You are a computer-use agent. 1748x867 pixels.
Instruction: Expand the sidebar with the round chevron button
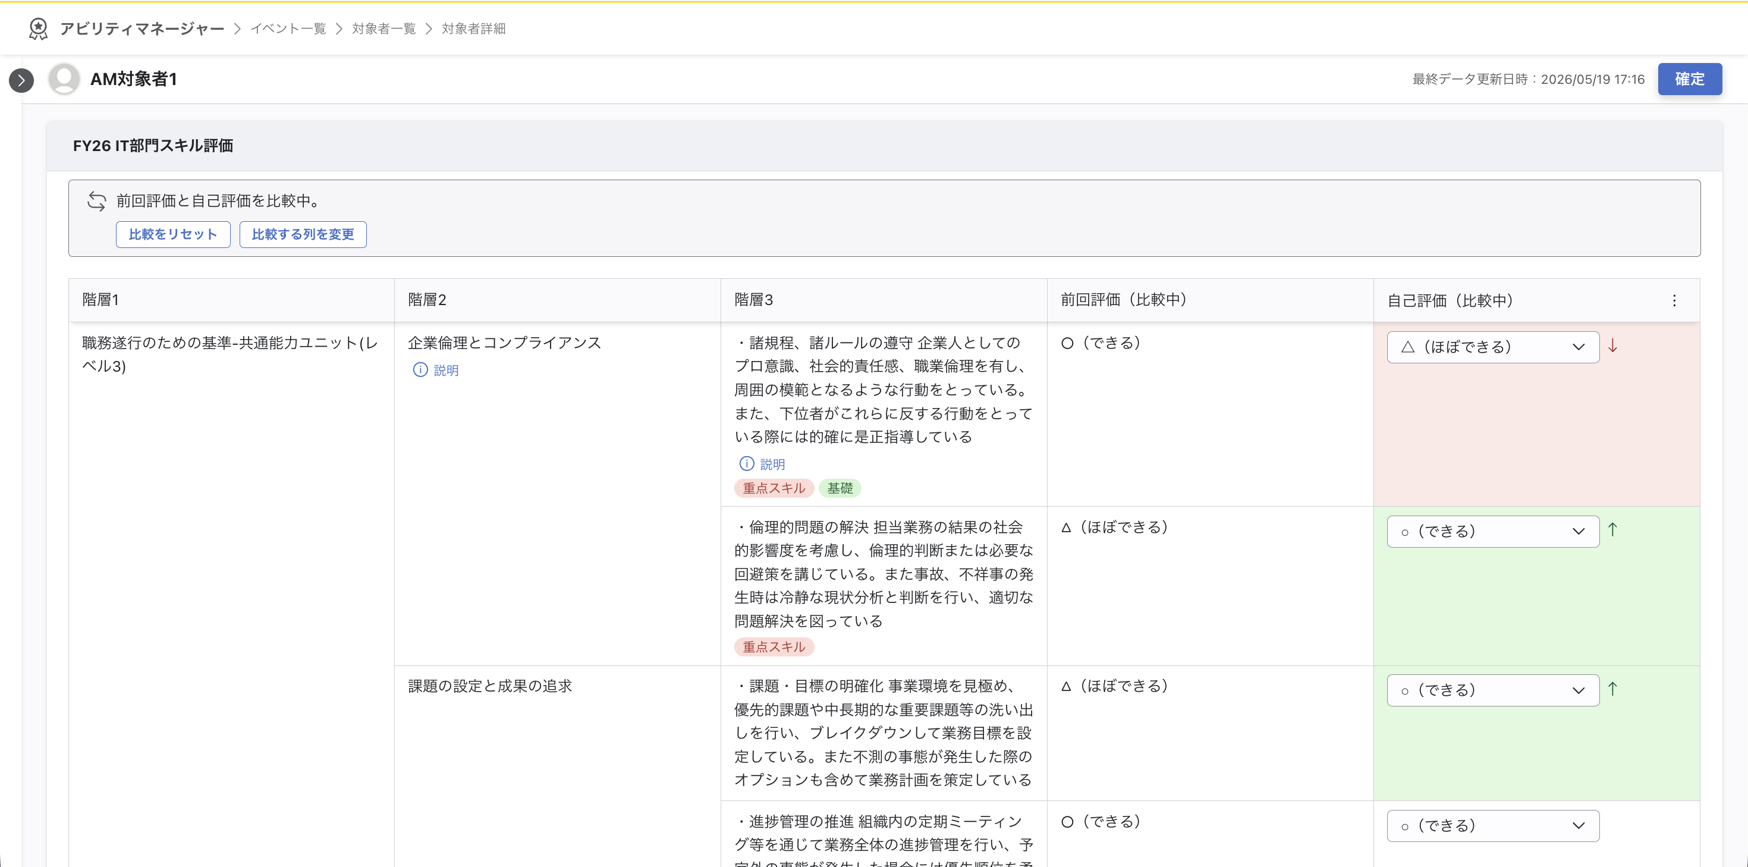(21, 80)
